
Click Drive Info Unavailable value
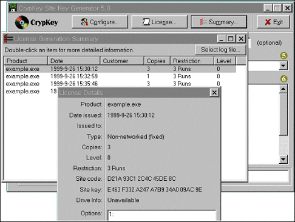point(123,200)
